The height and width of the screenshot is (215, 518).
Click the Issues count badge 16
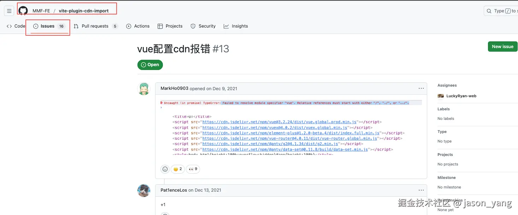coord(61,26)
